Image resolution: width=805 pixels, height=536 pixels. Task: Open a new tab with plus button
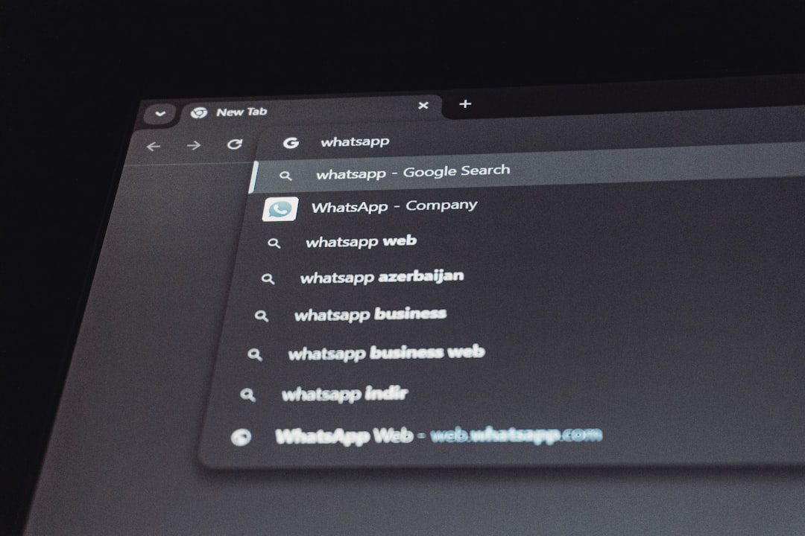(x=465, y=104)
